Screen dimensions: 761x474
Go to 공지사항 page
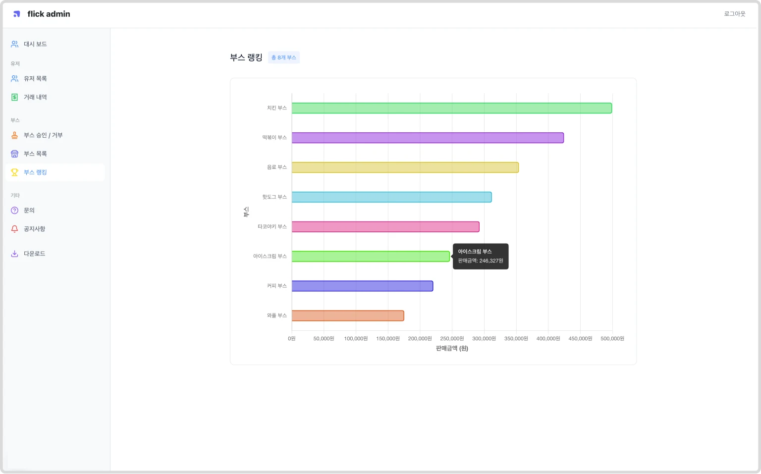55,229
